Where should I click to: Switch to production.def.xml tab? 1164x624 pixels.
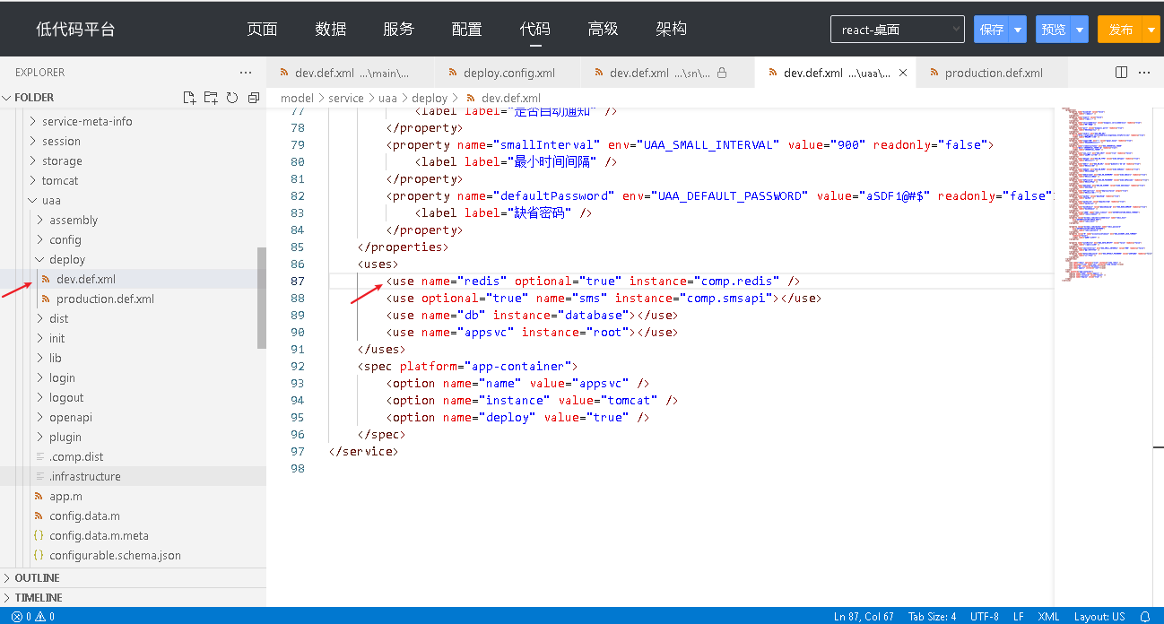994,74
